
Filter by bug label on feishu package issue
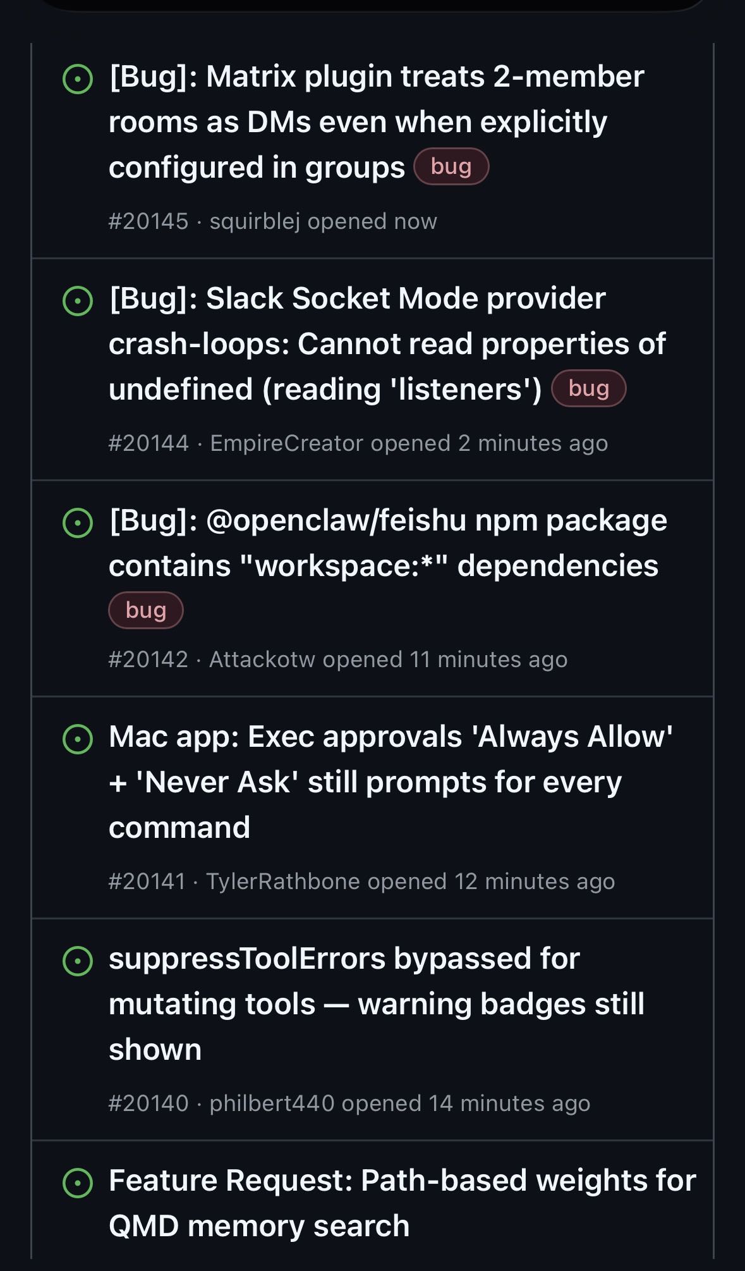tap(146, 610)
